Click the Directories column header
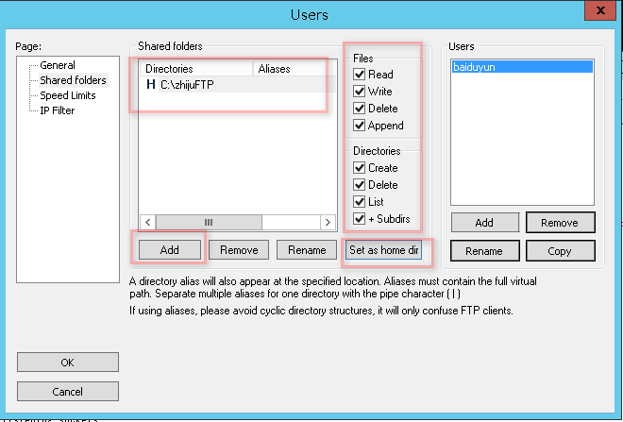Viewport: 623px width, 422px height. tap(196, 69)
